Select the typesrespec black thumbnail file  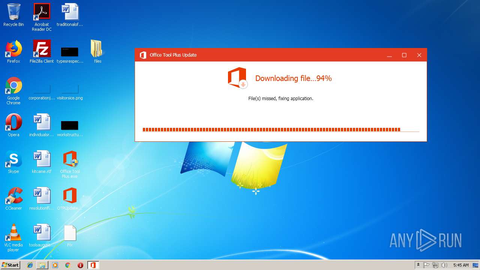click(x=70, y=55)
